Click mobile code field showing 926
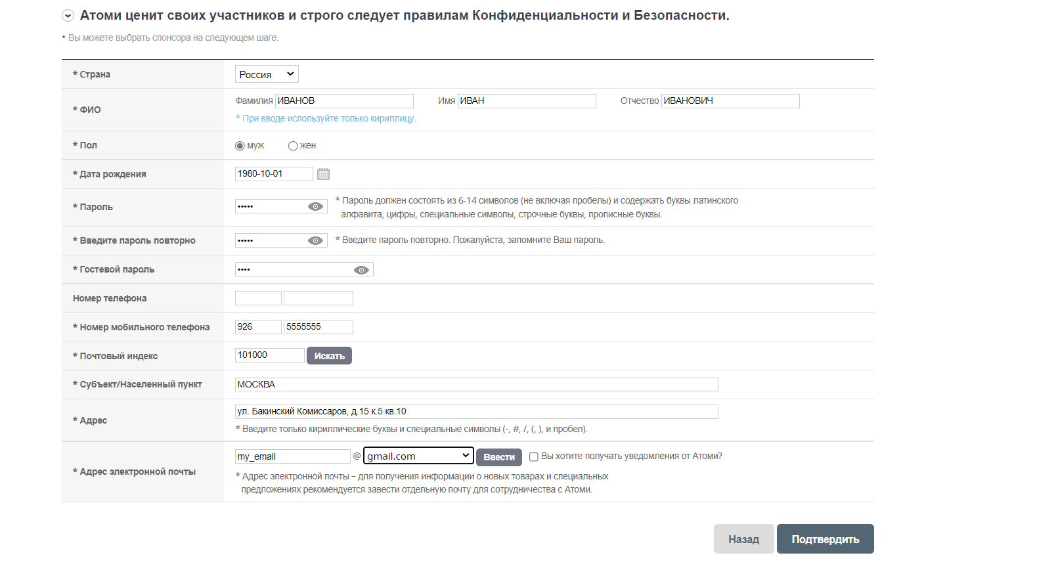 pyautogui.click(x=258, y=327)
